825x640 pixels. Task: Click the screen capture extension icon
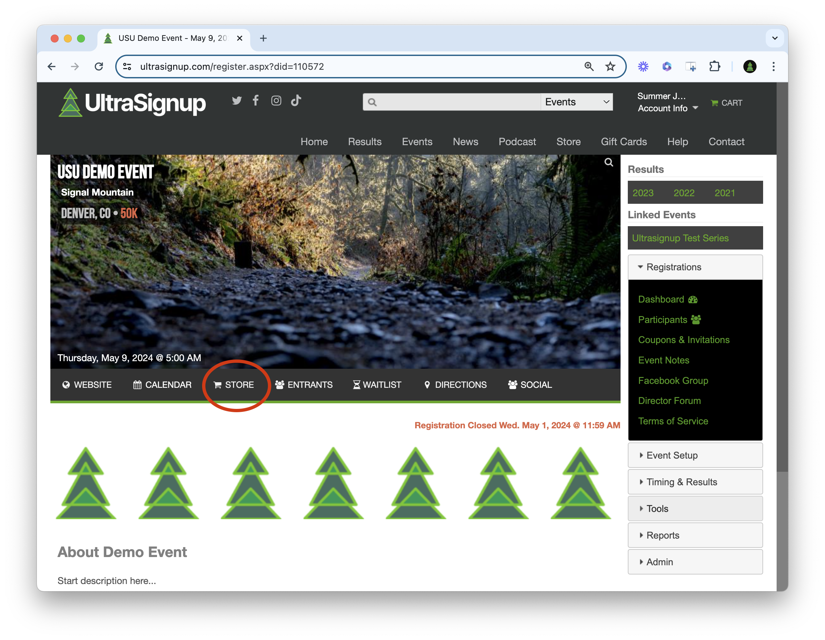[x=691, y=67]
